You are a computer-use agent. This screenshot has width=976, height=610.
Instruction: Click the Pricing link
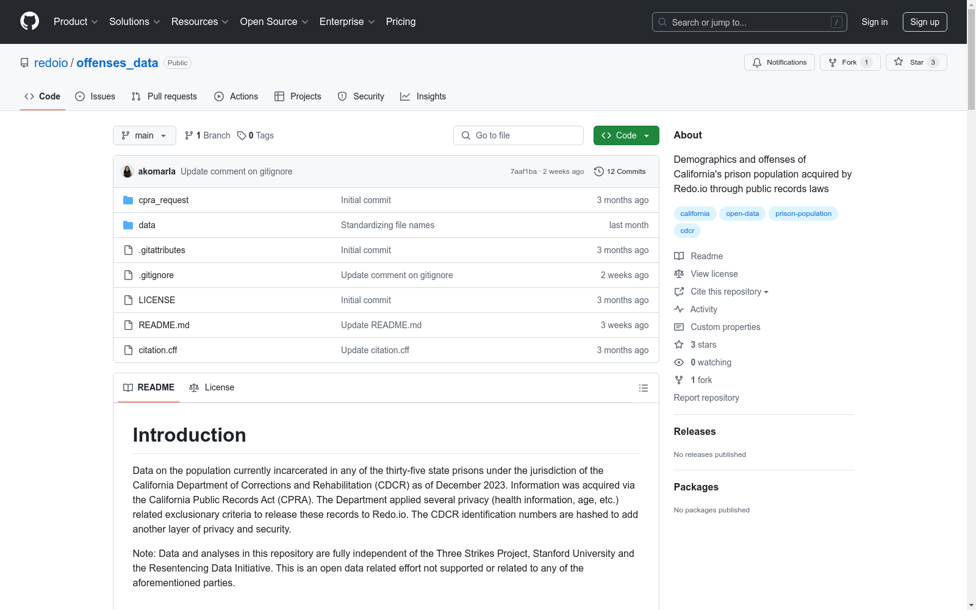(x=401, y=22)
